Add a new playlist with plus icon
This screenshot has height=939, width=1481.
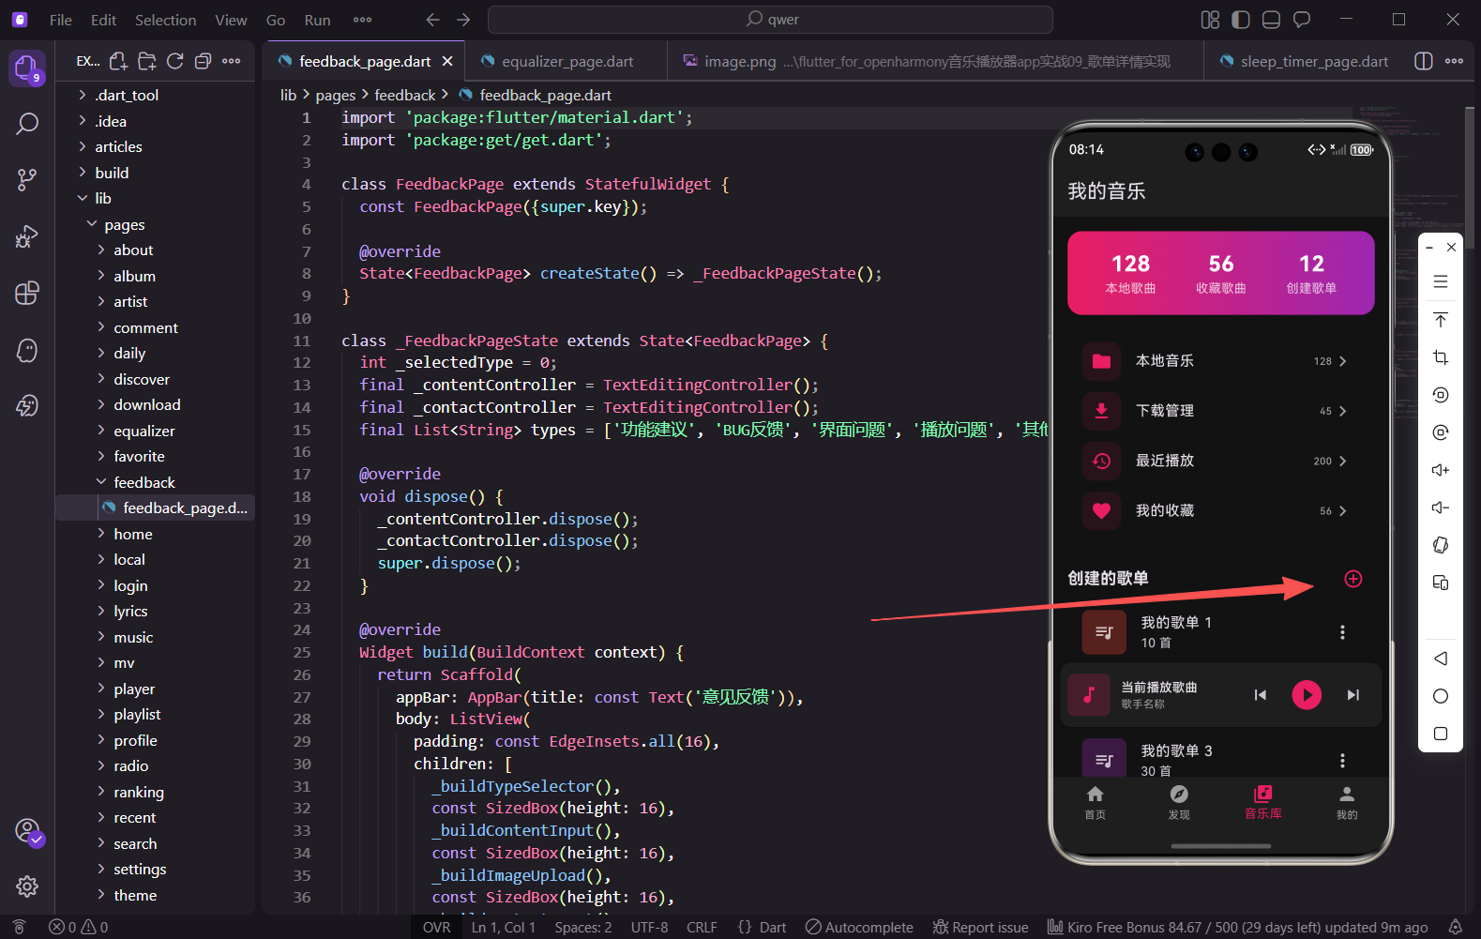pos(1353,579)
